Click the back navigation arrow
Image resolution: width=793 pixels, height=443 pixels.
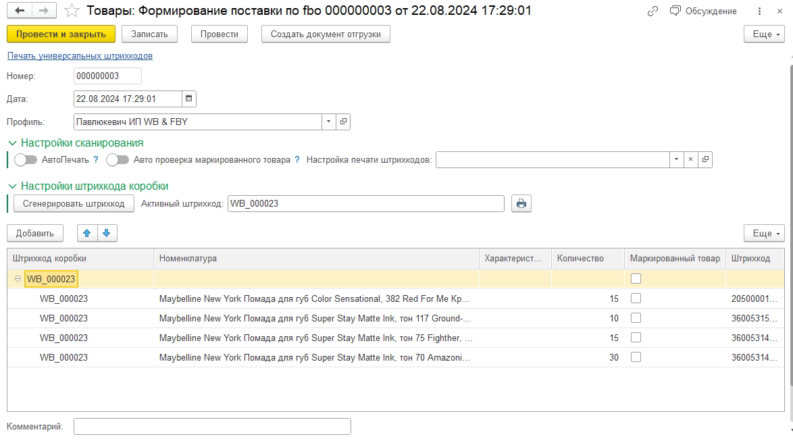pyautogui.click(x=20, y=11)
